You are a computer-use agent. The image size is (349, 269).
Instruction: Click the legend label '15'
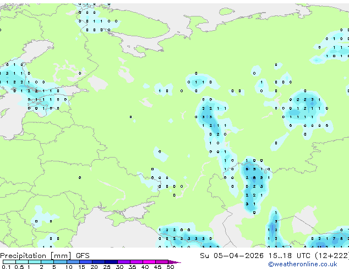pos(81,267)
